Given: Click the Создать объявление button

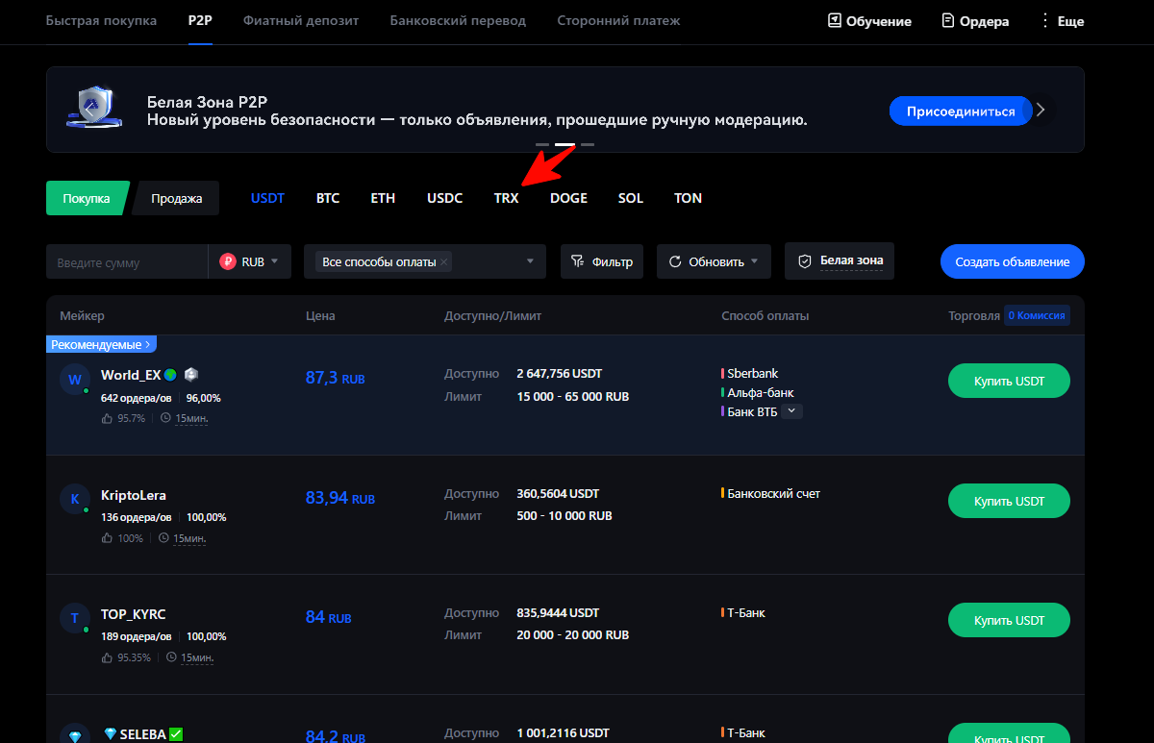Looking at the screenshot, I should [x=1012, y=261].
